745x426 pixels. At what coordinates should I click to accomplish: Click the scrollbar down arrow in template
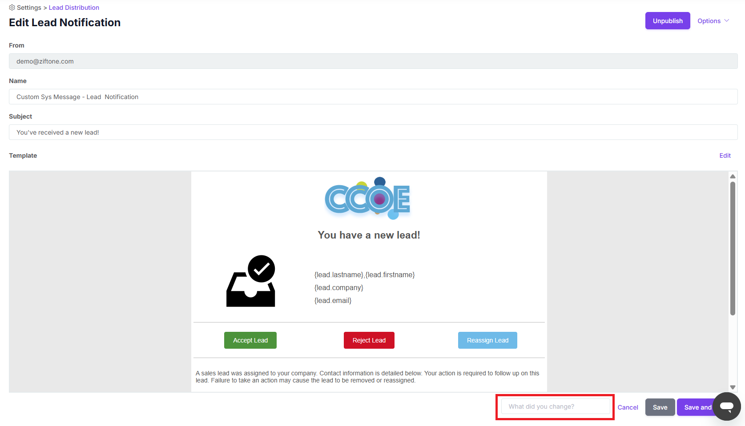point(733,387)
